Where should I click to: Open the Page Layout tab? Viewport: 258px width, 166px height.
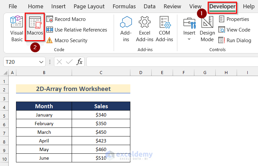[x=89, y=6]
